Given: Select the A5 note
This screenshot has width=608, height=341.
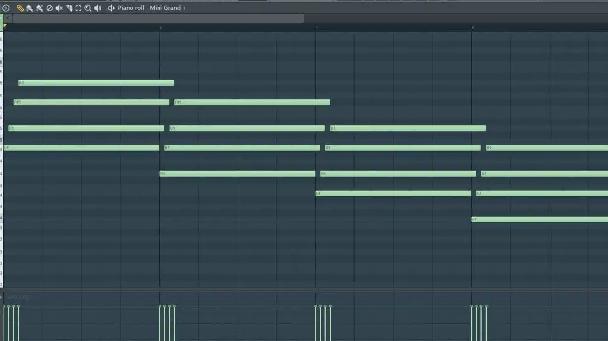Looking at the screenshot, I should [x=96, y=83].
